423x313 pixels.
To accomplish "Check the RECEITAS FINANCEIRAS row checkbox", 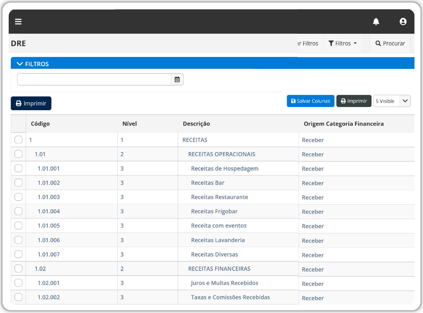I will [18, 268].
